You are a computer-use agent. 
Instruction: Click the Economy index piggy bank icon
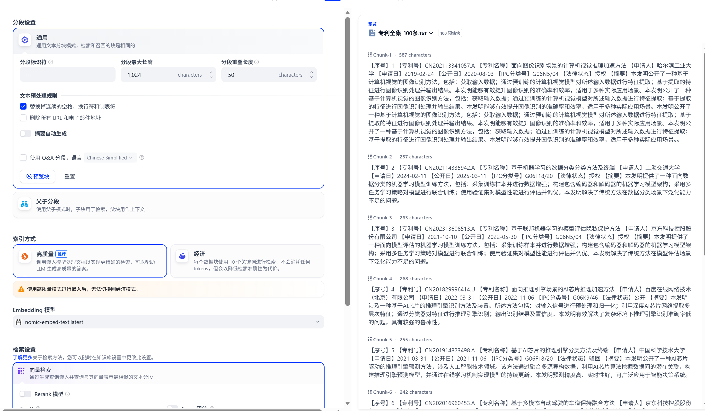[182, 256]
